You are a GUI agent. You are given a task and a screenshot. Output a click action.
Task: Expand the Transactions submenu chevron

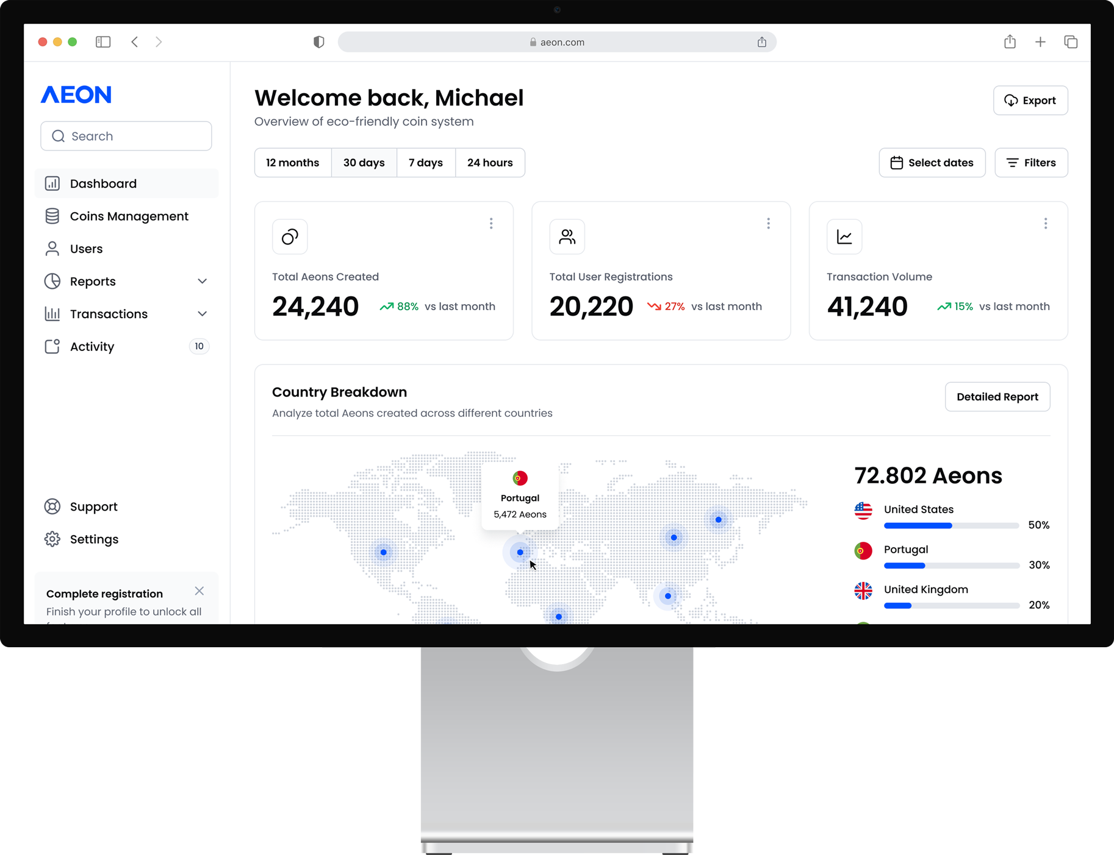pyautogui.click(x=203, y=314)
